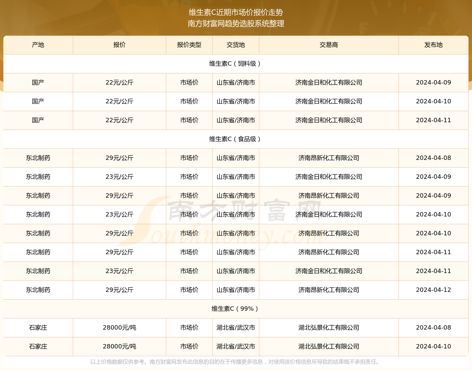Click date 2024-04-08 in the 石家庄 row
Viewport: 472px width, 371px height.
click(434, 328)
